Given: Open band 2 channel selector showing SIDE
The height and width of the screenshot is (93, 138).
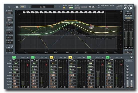Looking at the screenshot, I should pos(35,63).
